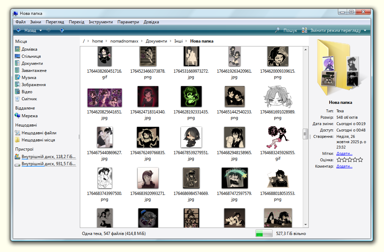Select file 1764675440869627.jpg
Viewport: 384px width, 252px height.
tap(105, 144)
